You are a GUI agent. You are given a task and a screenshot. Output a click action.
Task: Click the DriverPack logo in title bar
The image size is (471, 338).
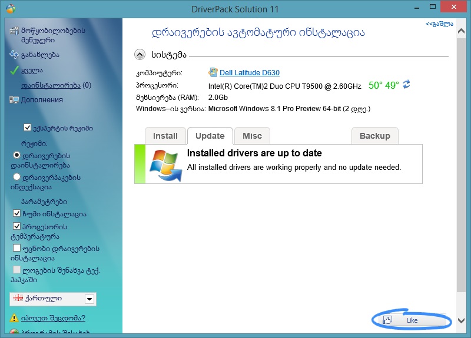[10, 9]
